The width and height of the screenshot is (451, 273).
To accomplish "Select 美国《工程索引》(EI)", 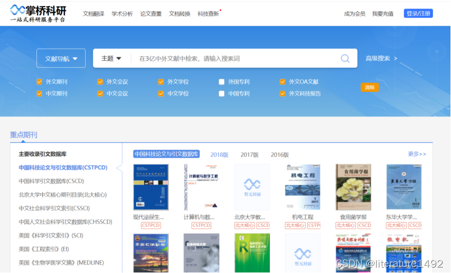I will pos(44,249).
